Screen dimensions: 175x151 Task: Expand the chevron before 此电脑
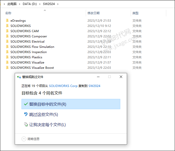tap(4, 4)
